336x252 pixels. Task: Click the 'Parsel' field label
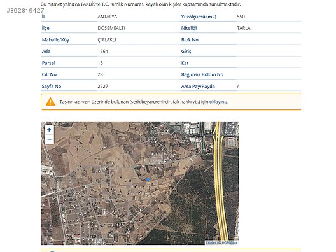[x=48, y=63]
